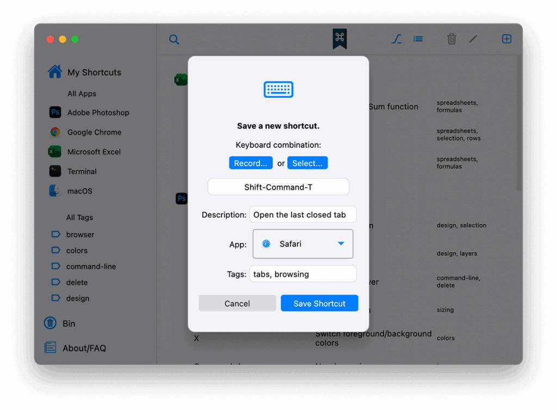This screenshot has width=557, height=410.
Task: Click the Tags input field
Action: (303, 274)
